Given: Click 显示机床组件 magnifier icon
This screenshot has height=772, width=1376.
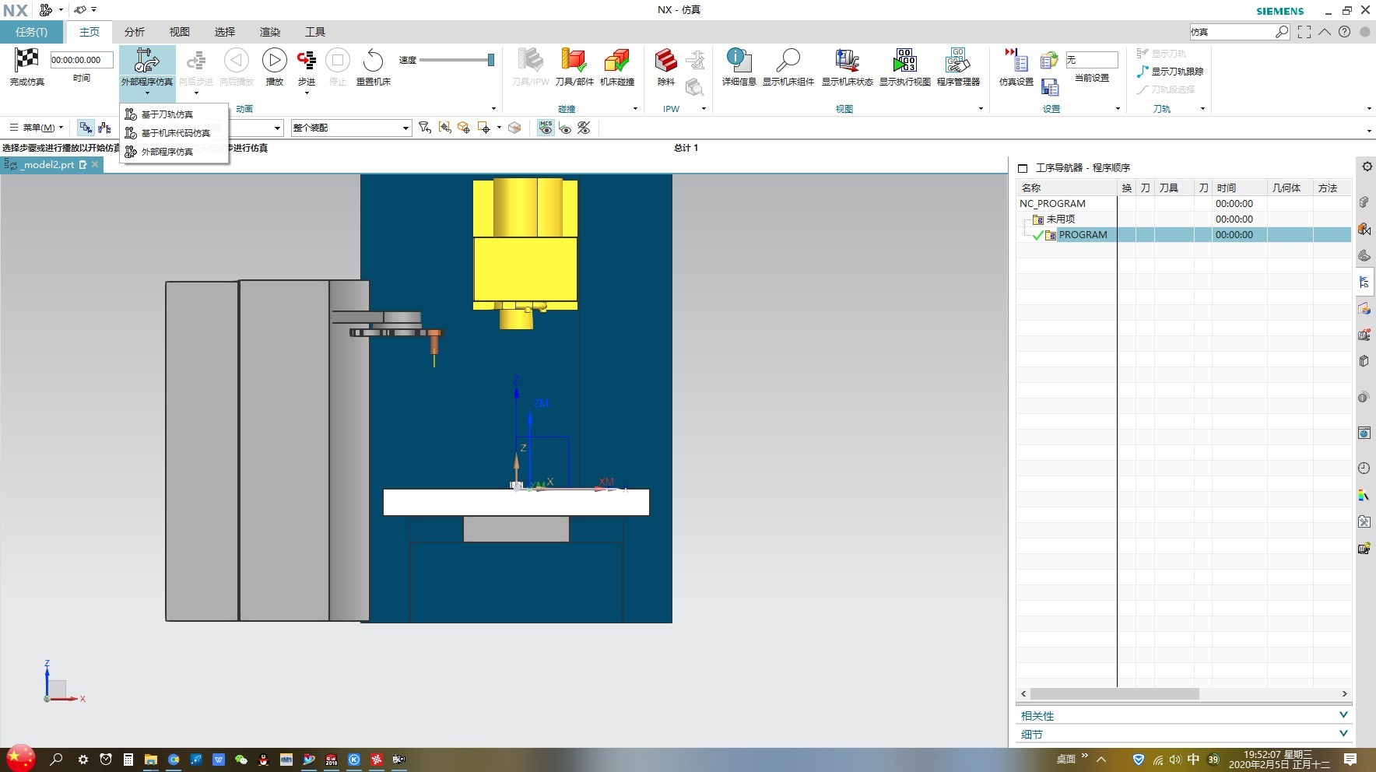Looking at the screenshot, I should tap(788, 60).
